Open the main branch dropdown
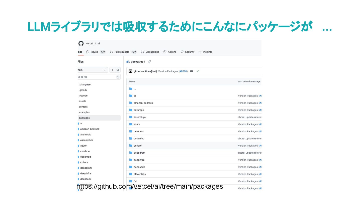The width and height of the screenshot is (361, 203). 93,70
